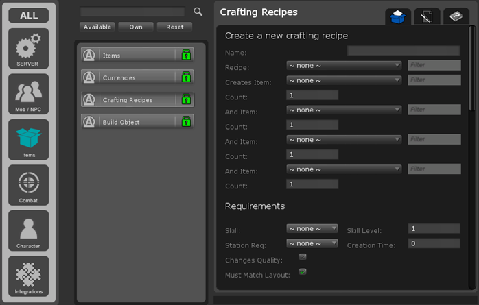
Task: Select the Mob / NPC category icon
Action: (x=28, y=93)
